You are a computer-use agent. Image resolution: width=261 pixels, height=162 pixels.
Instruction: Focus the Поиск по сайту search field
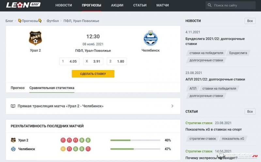231,5
